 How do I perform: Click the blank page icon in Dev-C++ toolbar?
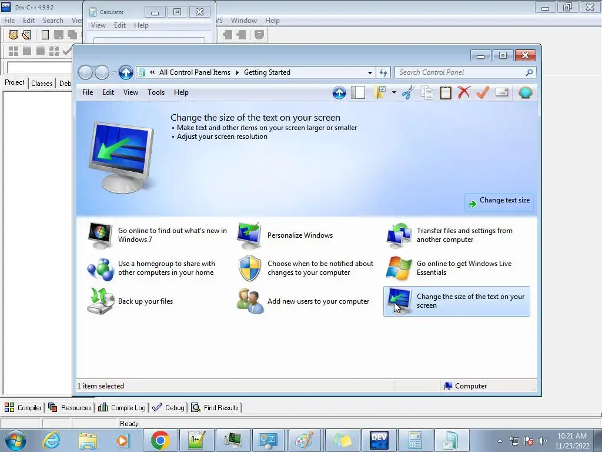click(45, 35)
